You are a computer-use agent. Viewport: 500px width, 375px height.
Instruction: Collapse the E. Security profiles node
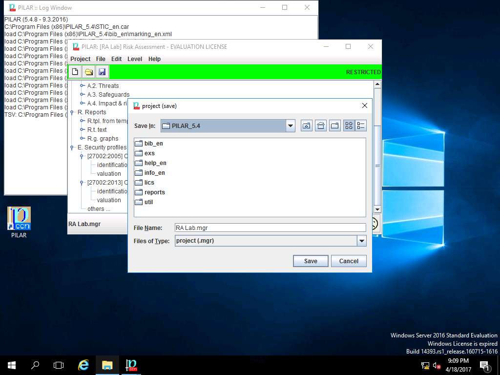pyautogui.click(x=72, y=147)
